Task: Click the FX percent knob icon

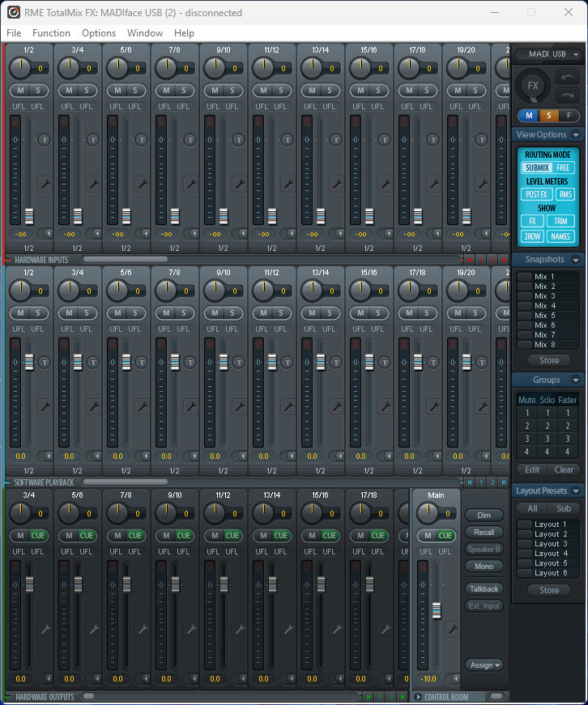Action: point(533,87)
